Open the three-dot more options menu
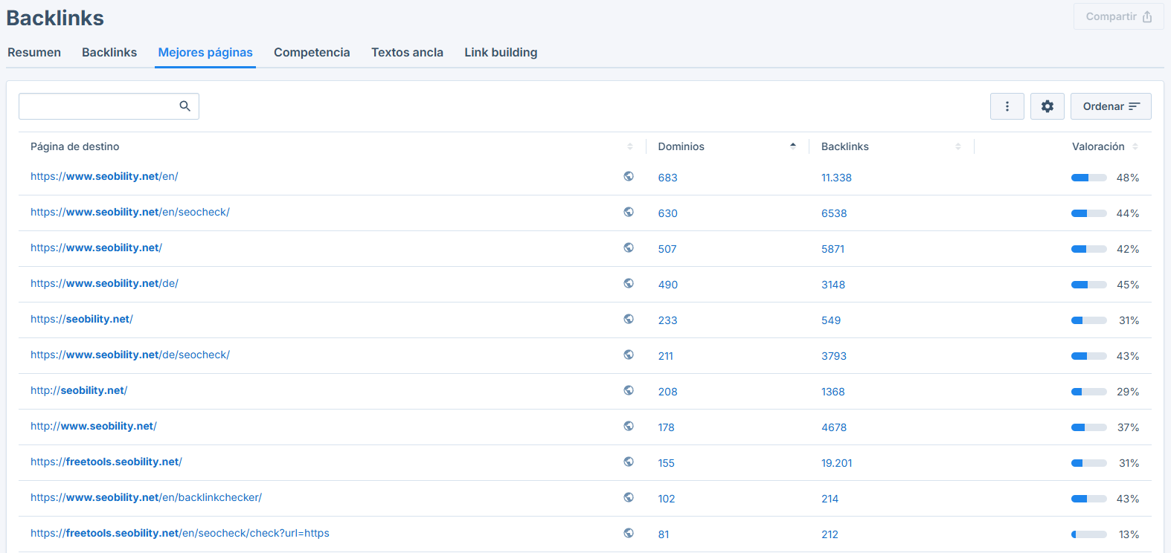1171x553 pixels. point(1007,106)
